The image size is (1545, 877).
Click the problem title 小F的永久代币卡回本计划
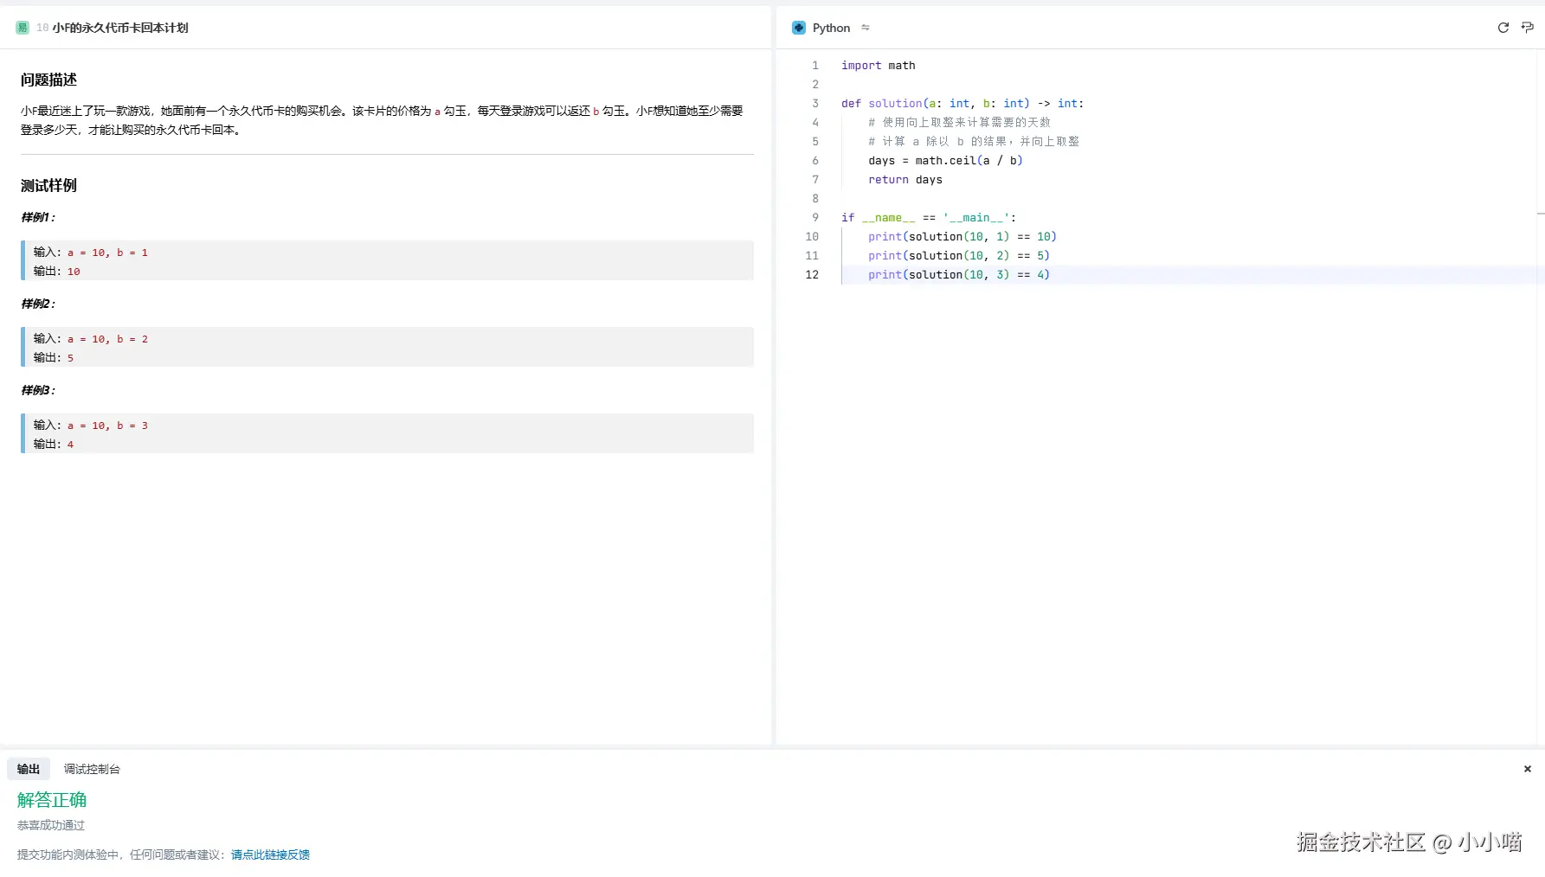click(120, 28)
